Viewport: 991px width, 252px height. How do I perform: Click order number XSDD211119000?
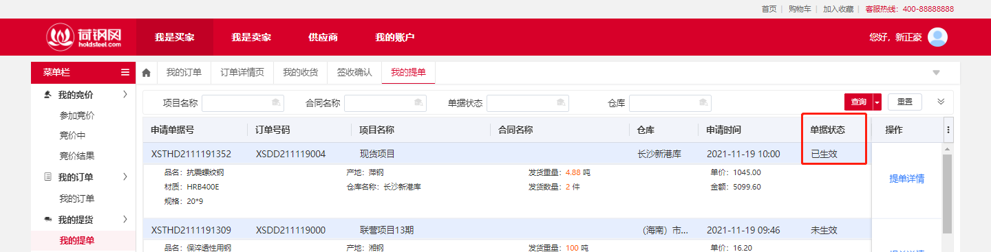290,230
